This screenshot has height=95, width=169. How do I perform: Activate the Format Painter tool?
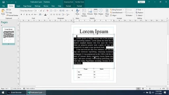pyautogui.click(x=12, y=15)
